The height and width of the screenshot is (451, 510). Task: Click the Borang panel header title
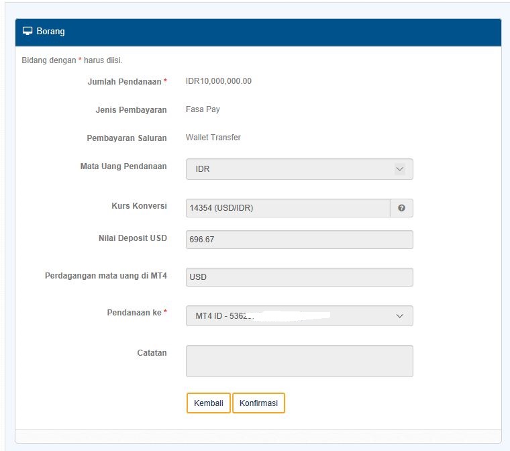51,32
